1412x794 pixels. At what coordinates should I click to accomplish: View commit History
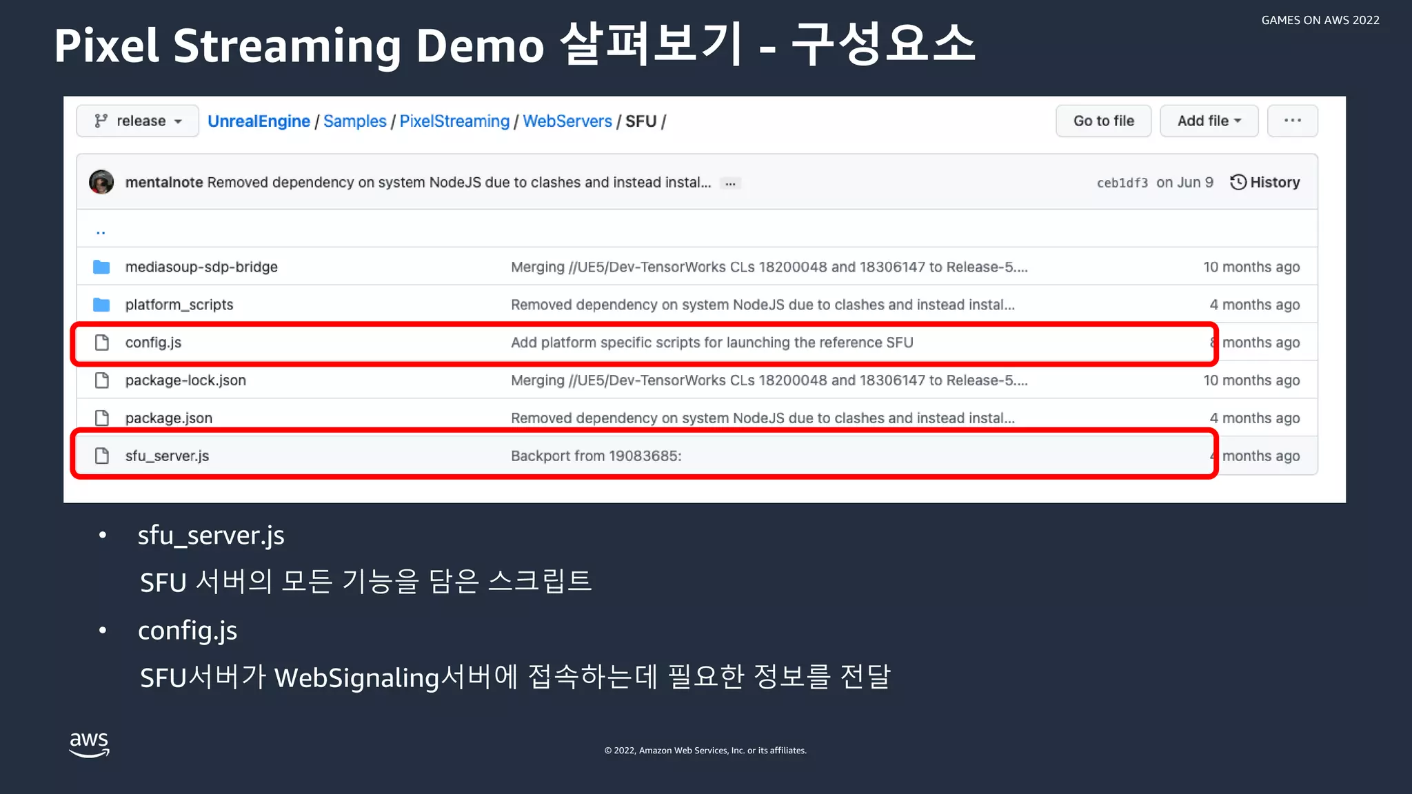pyautogui.click(x=1265, y=182)
